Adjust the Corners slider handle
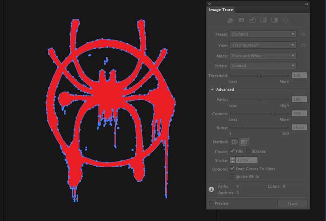 coord(273,114)
